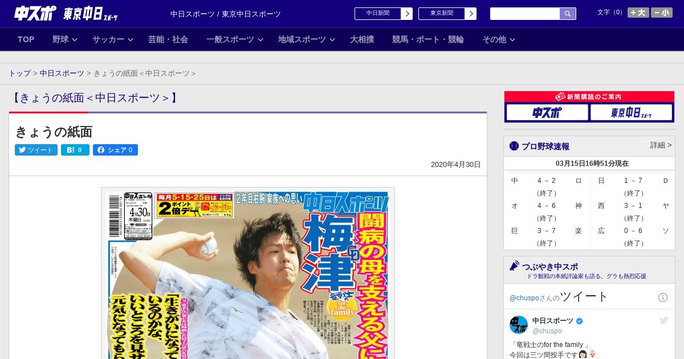Click the article date 2020年4月30日
684x359 pixels.
(x=456, y=165)
